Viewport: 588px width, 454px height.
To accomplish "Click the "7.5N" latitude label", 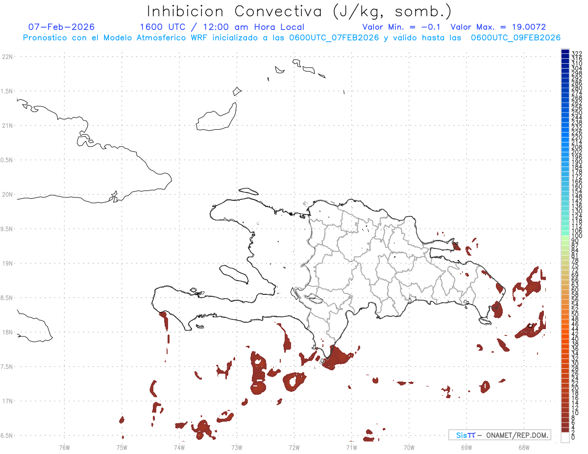I will click(x=6, y=366).
